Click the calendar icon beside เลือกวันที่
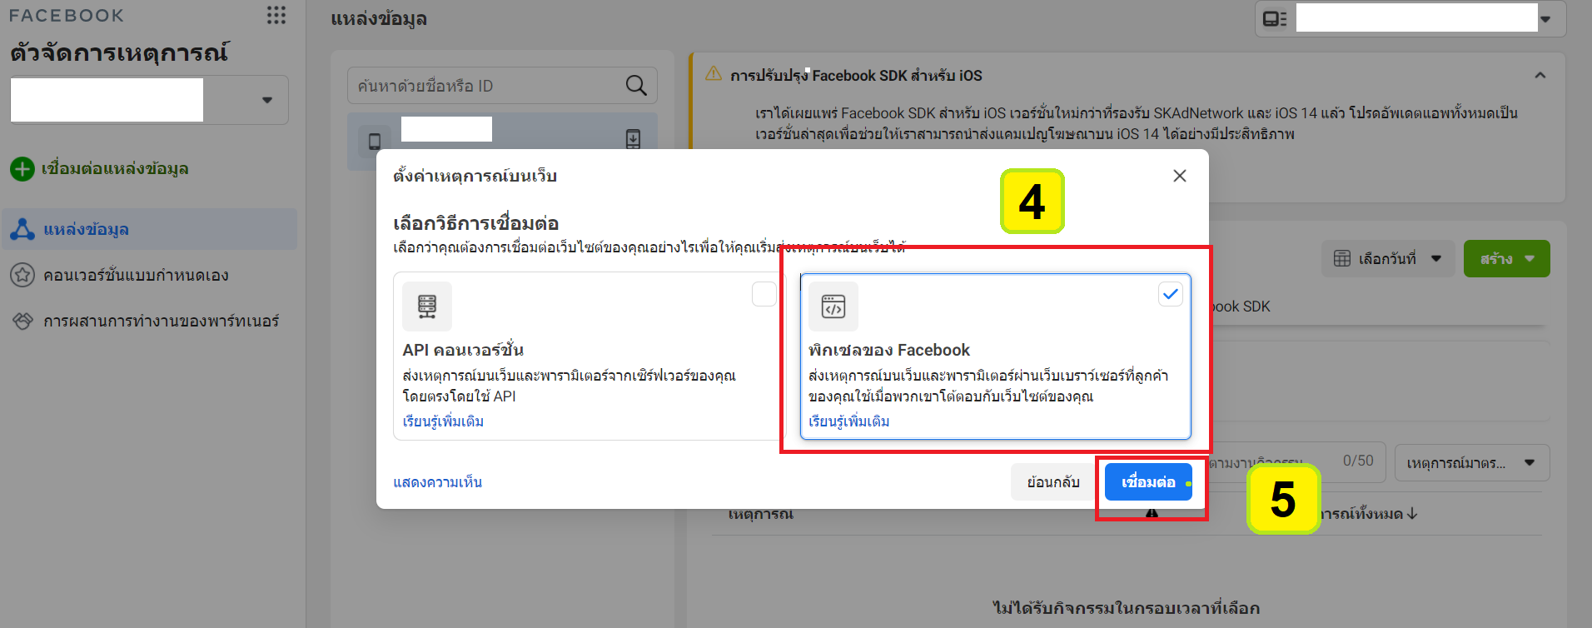This screenshot has height=628, width=1592. point(1342,258)
